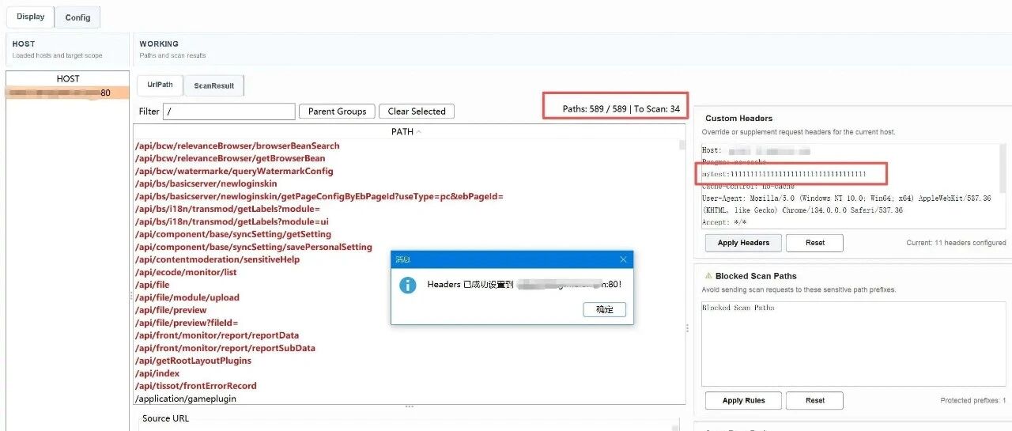Click the blue info icon in dialog
Viewport: 1012px width, 431px height.
tap(407, 285)
